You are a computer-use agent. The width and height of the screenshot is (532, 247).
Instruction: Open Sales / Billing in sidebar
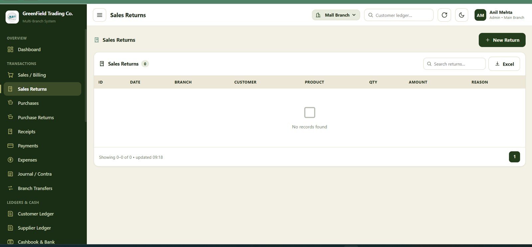point(42,75)
